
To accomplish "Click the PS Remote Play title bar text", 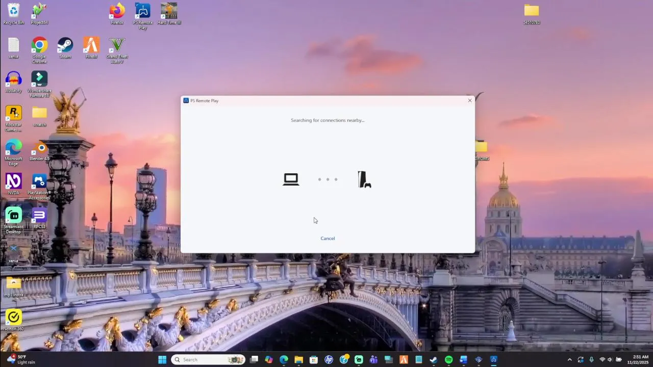I will (x=204, y=101).
